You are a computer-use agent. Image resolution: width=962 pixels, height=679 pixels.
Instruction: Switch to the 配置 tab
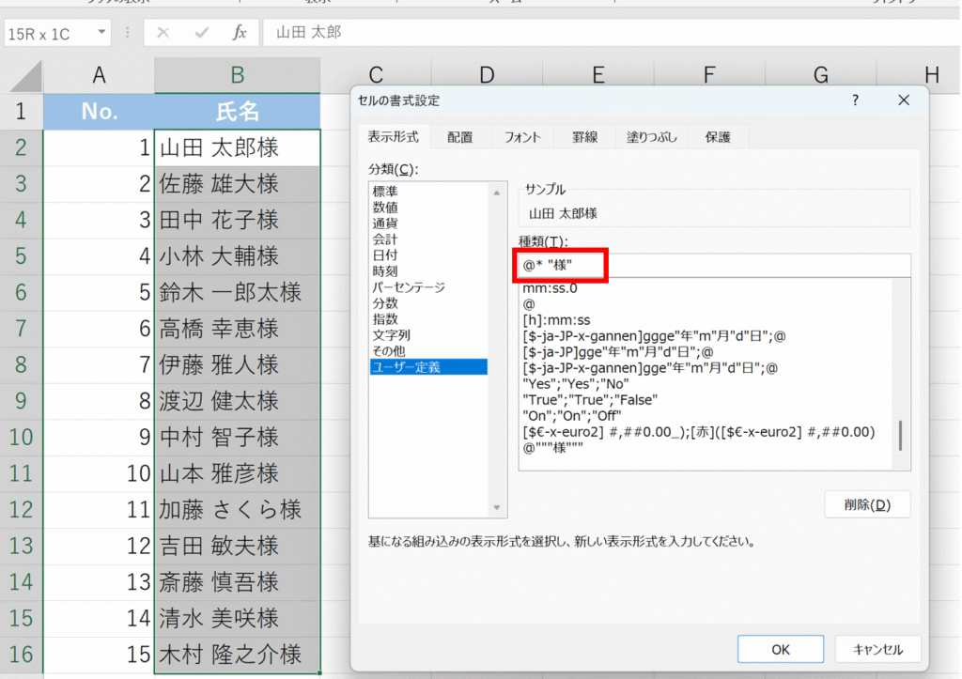[x=460, y=137]
